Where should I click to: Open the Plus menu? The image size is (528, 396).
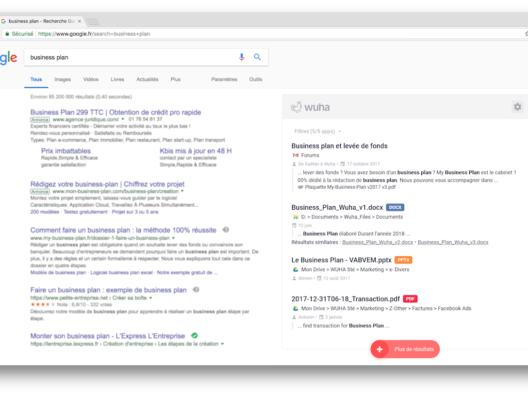[176, 80]
